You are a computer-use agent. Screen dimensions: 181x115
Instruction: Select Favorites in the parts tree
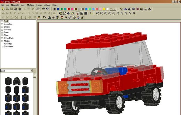(x=8, y=44)
